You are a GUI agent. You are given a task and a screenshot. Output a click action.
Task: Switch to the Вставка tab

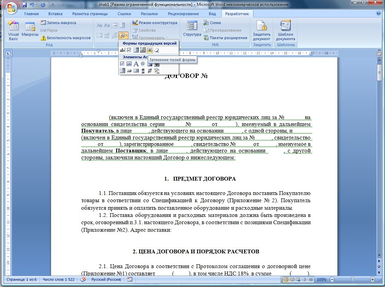tap(55, 14)
